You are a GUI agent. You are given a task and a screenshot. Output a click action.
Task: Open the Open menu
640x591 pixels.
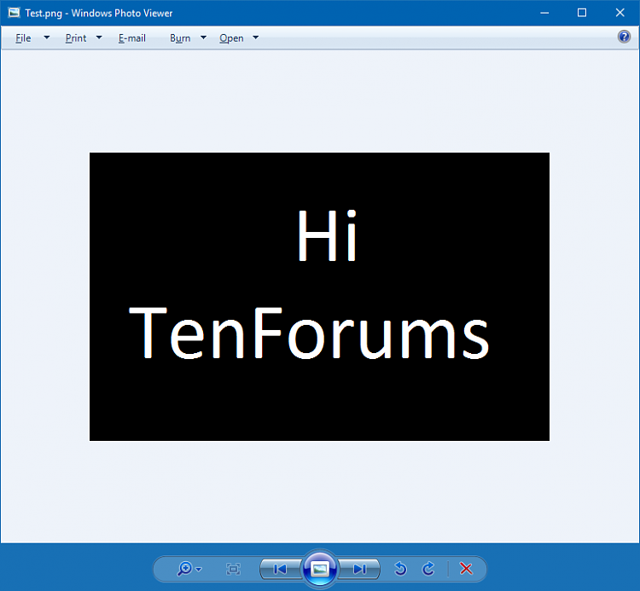(x=231, y=38)
